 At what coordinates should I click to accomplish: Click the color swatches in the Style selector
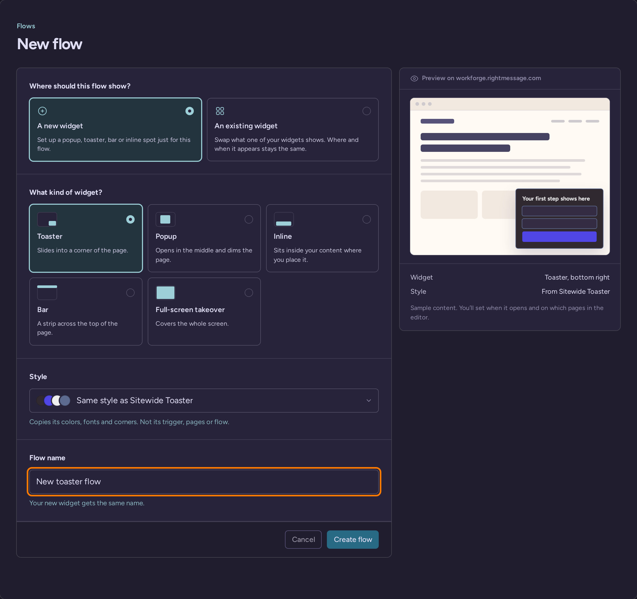coord(53,400)
